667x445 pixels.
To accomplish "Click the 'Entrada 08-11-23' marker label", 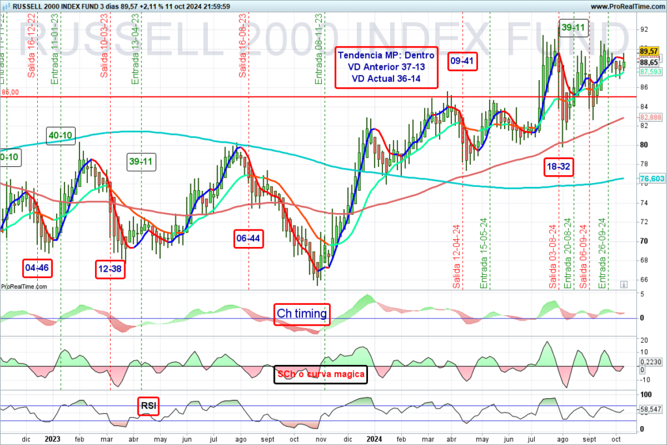I will [319, 49].
